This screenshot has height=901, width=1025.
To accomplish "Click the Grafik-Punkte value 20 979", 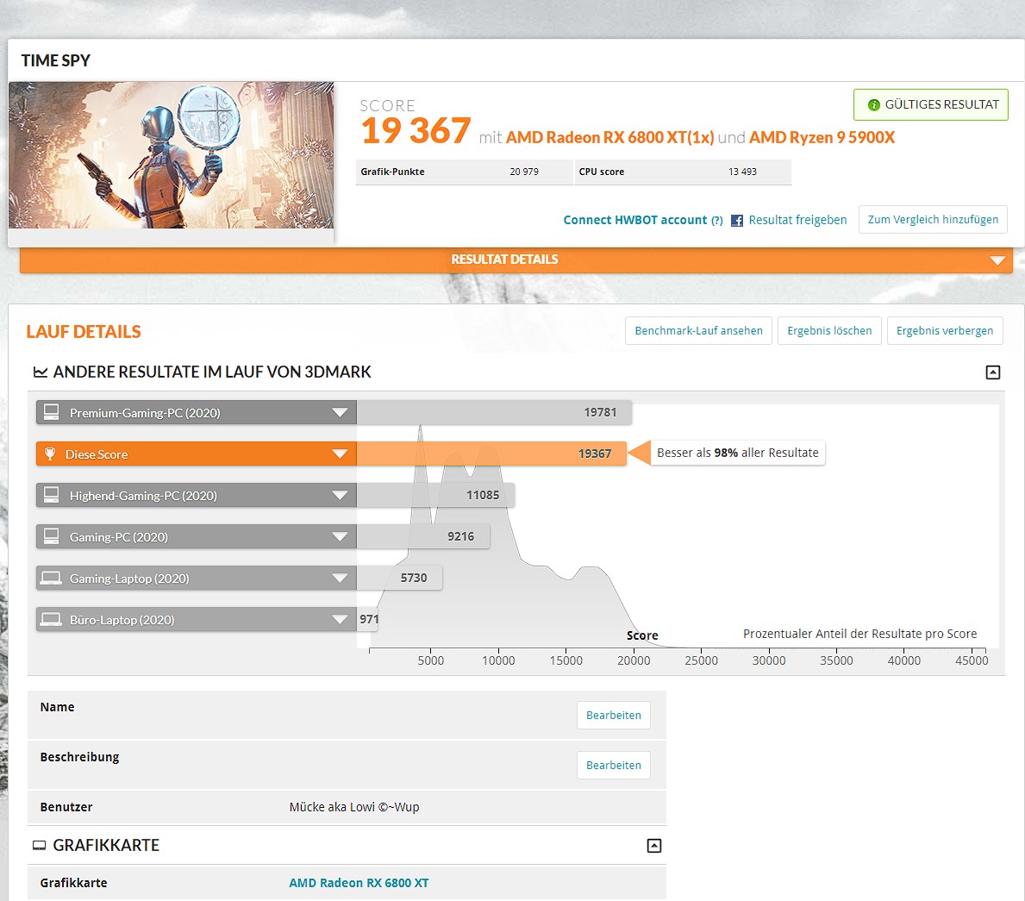I will coord(524,172).
